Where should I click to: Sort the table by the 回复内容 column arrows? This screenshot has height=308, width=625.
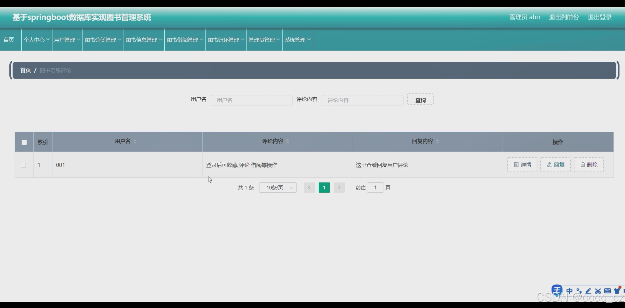(x=437, y=141)
